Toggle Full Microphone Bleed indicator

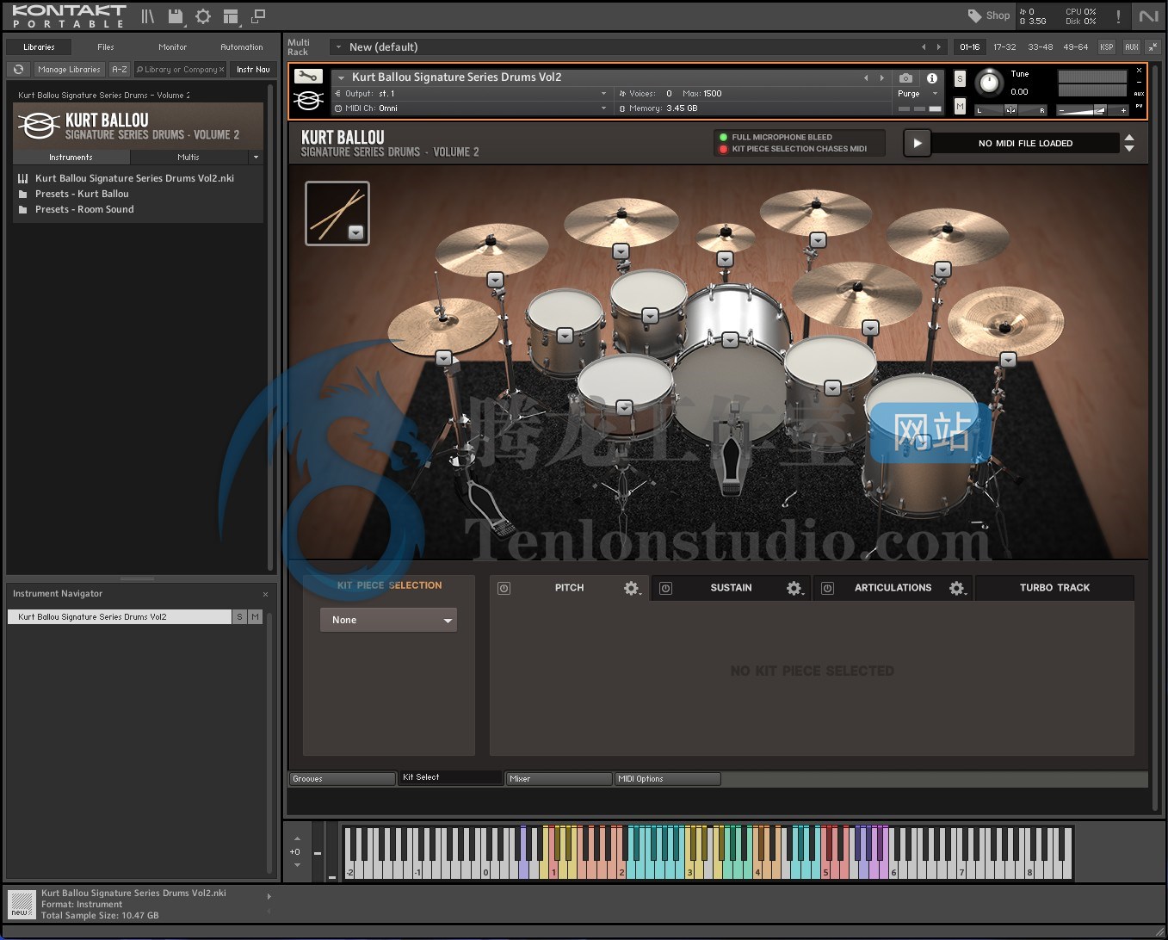[x=723, y=137]
